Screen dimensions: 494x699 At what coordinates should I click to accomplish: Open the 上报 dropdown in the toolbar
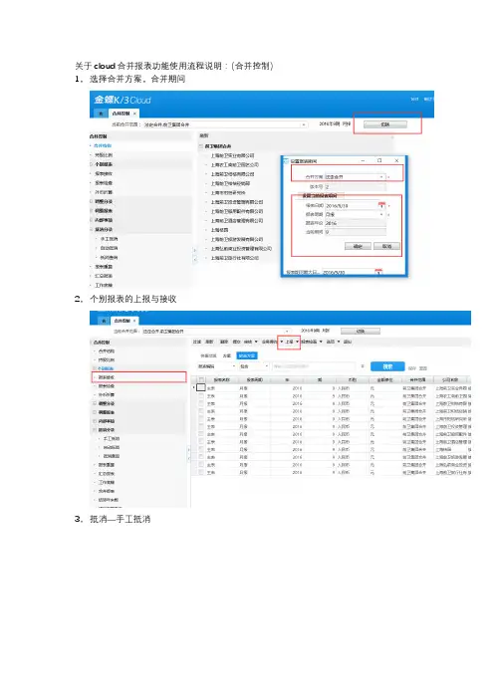[297, 342]
